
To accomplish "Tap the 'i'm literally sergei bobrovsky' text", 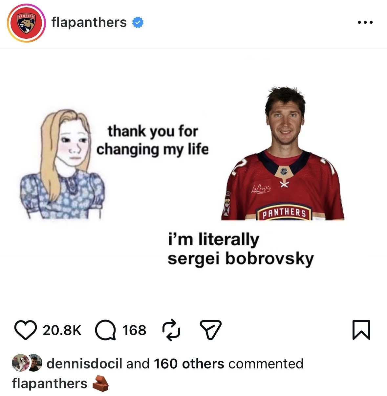I will (241, 249).
